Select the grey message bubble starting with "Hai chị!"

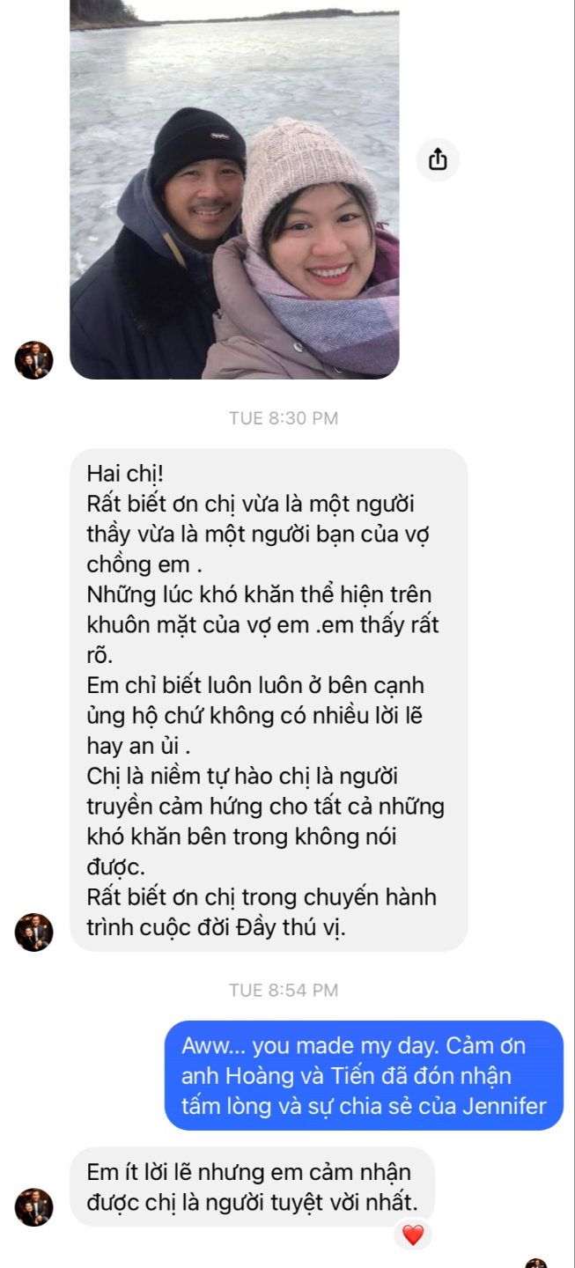click(269, 700)
